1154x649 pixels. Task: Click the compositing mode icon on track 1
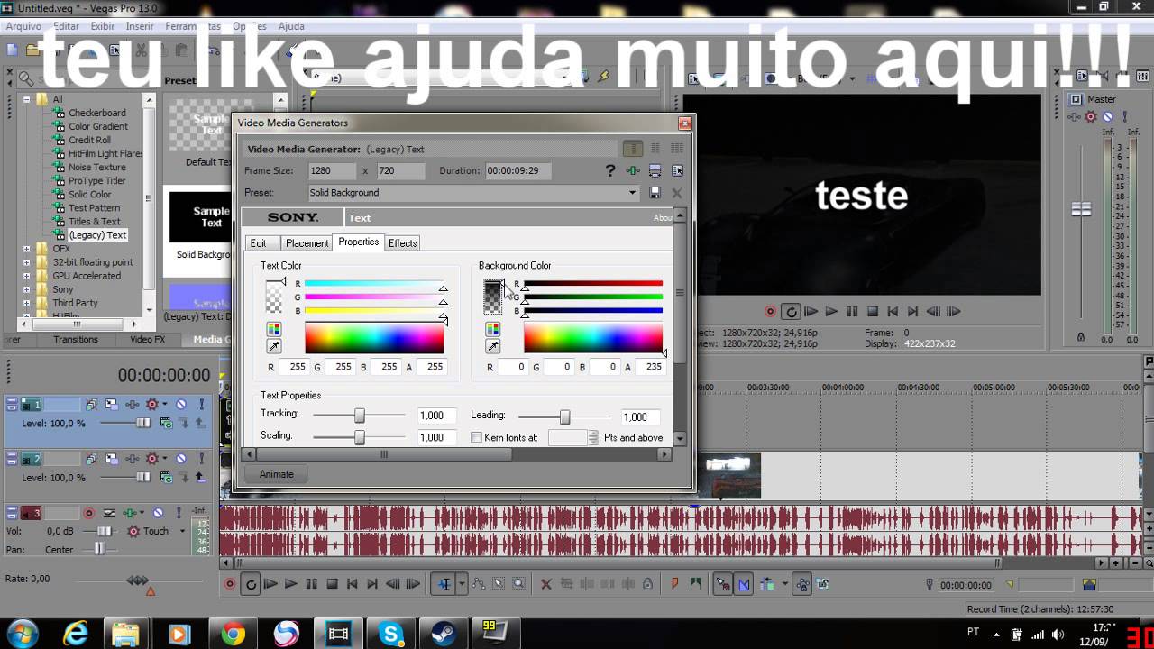(x=166, y=423)
